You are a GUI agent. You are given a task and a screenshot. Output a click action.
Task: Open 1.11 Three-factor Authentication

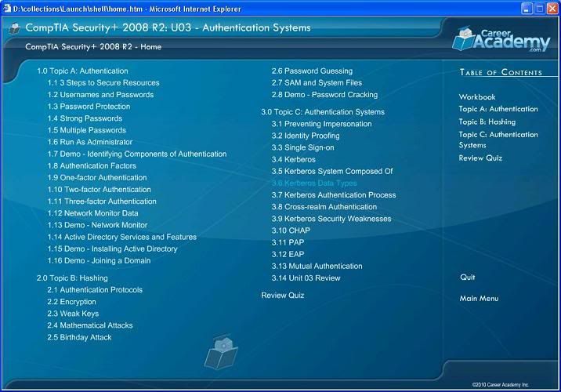point(102,201)
